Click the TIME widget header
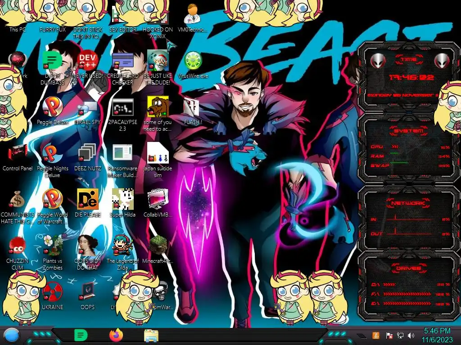The image size is (461, 345). [409, 60]
